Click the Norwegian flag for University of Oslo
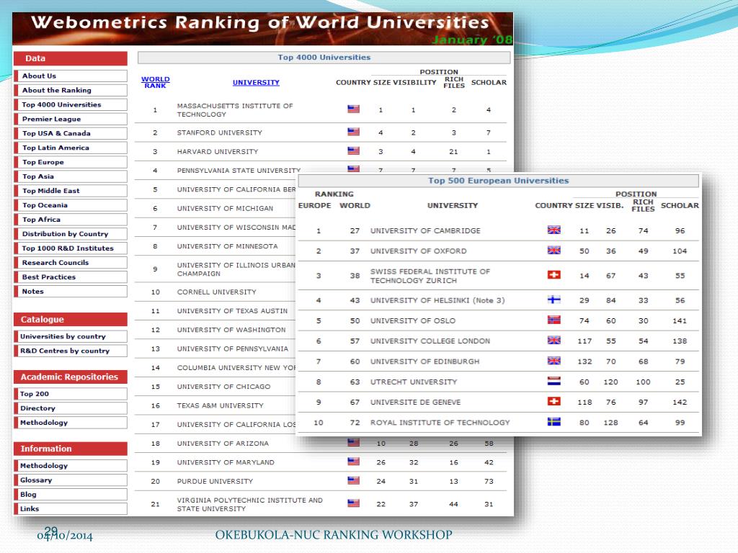 [554, 320]
